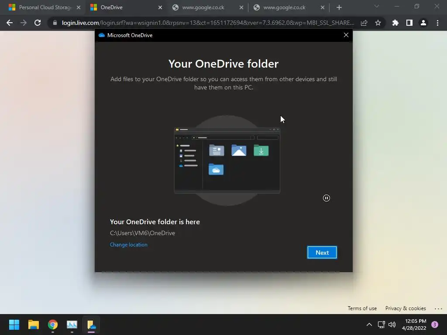Open Chrome profile menu
Viewport: 447px width, 335px height.
423,23
